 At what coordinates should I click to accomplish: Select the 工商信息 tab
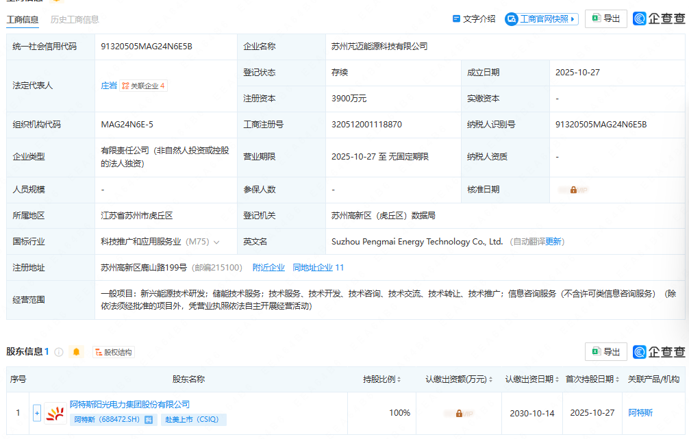(23, 20)
